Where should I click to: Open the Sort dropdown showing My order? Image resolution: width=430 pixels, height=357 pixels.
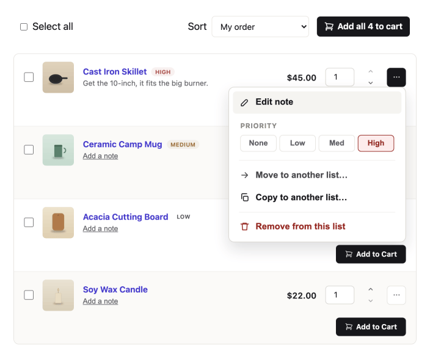(260, 27)
